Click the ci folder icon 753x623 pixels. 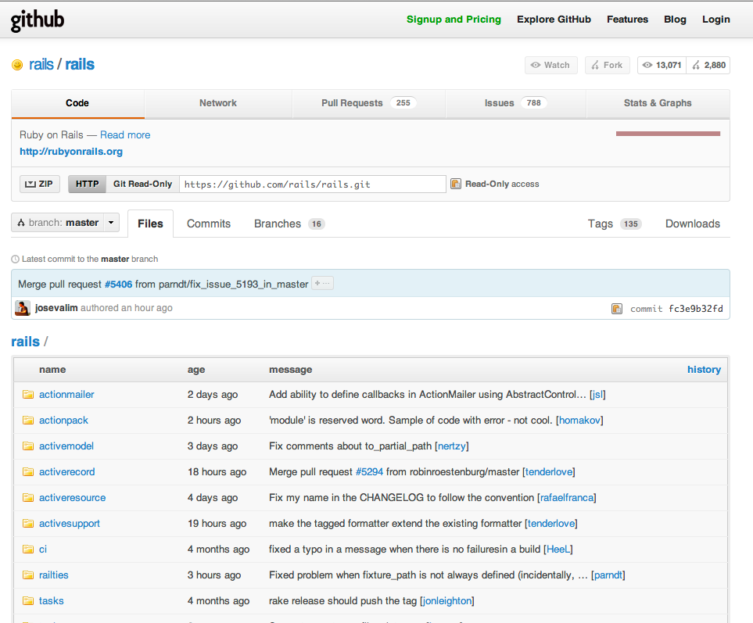[x=28, y=549]
